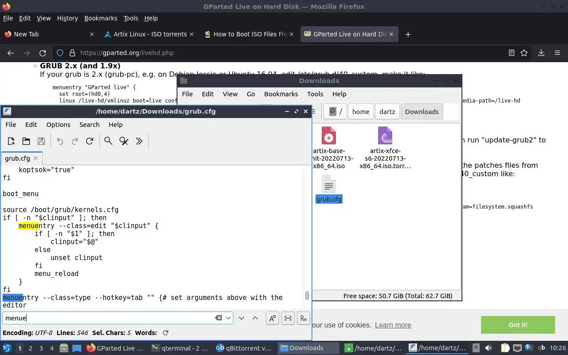568x355 pixels.
Task: Select the artix-base ISO file icon
Action: point(329,136)
